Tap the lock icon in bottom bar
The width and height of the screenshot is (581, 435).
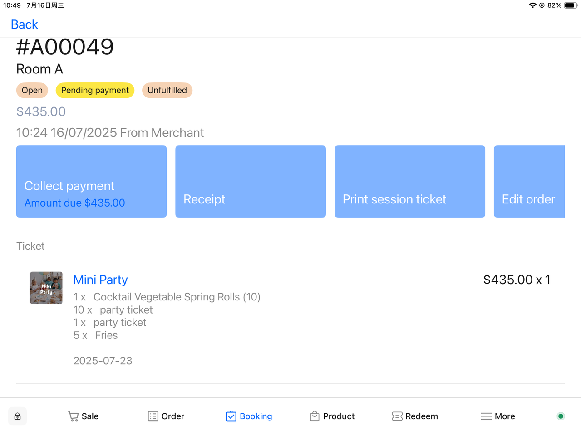tap(17, 416)
